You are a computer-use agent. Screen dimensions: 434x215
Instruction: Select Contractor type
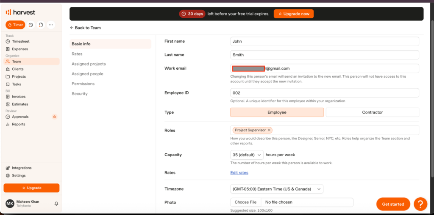(372, 112)
